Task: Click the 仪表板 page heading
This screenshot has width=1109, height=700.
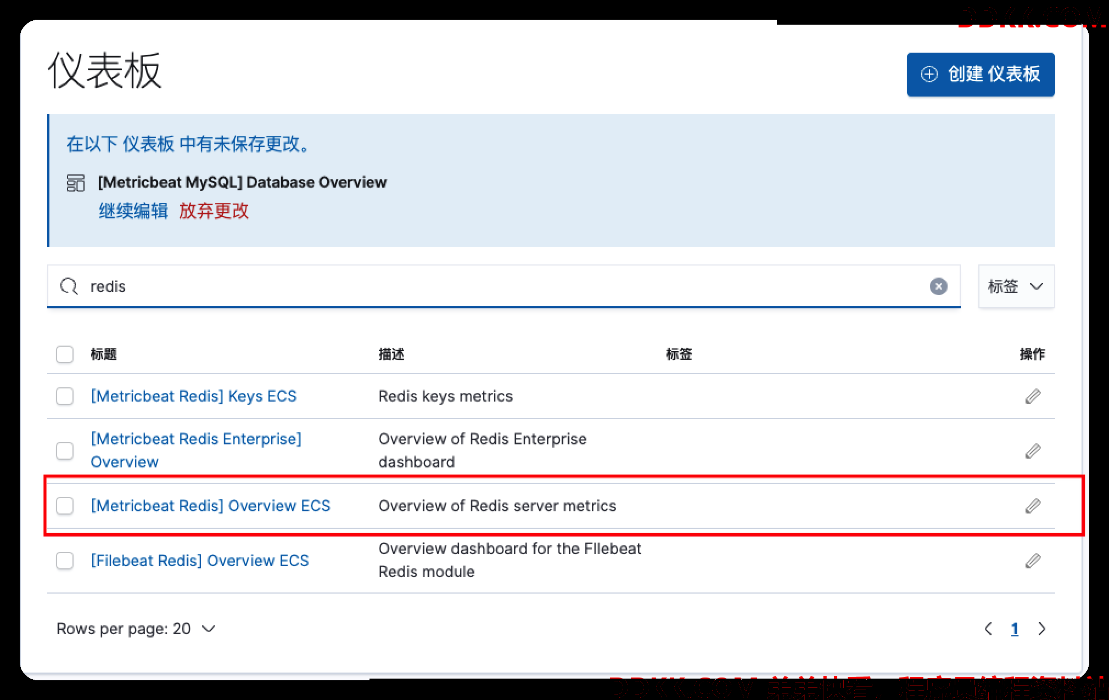Action: tap(105, 70)
